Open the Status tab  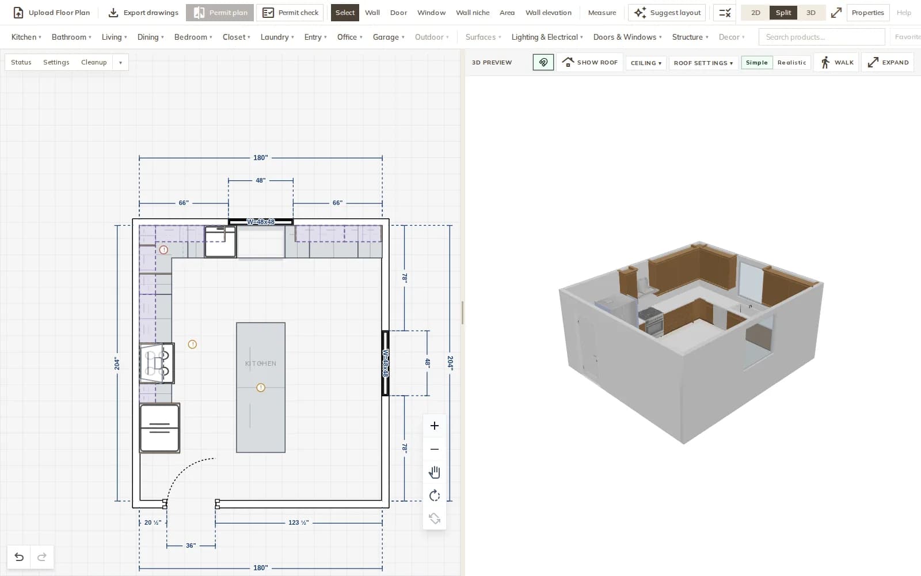(x=21, y=62)
